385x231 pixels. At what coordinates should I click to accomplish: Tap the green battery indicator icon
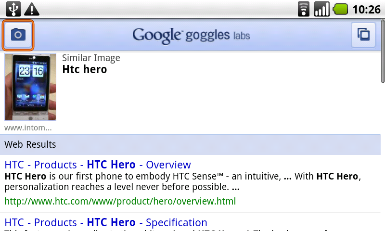340,9
